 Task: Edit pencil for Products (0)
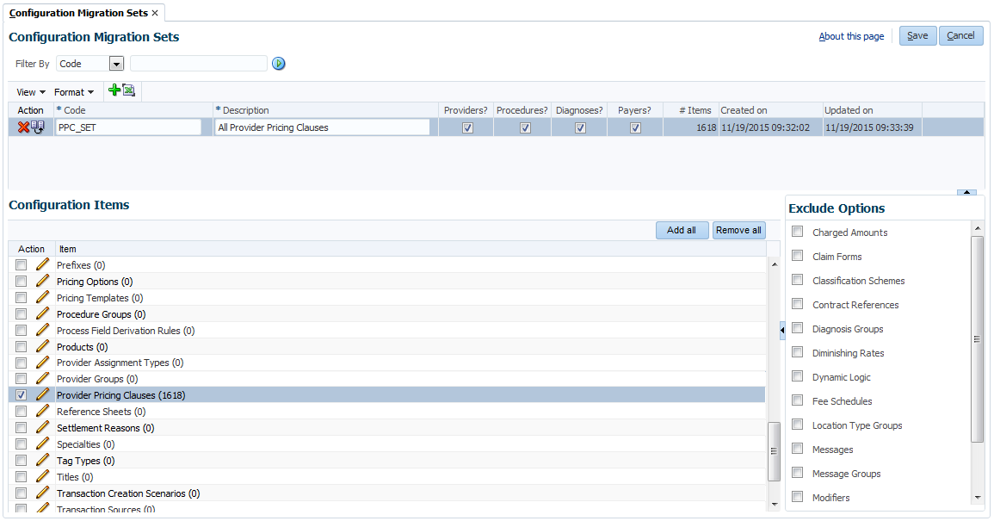point(42,346)
